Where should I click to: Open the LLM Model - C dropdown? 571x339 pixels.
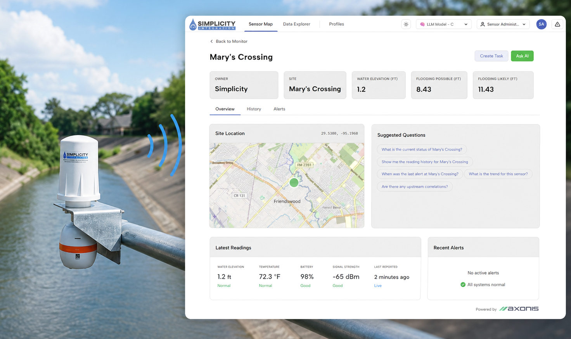(x=444, y=24)
